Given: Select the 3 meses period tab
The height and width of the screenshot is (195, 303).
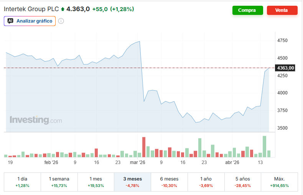Looking at the screenshot, I should pos(133,182).
